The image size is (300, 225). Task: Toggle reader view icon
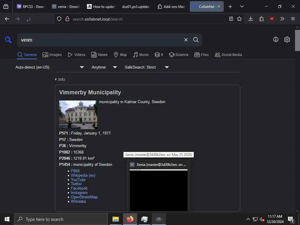pyautogui.click(x=231, y=19)
